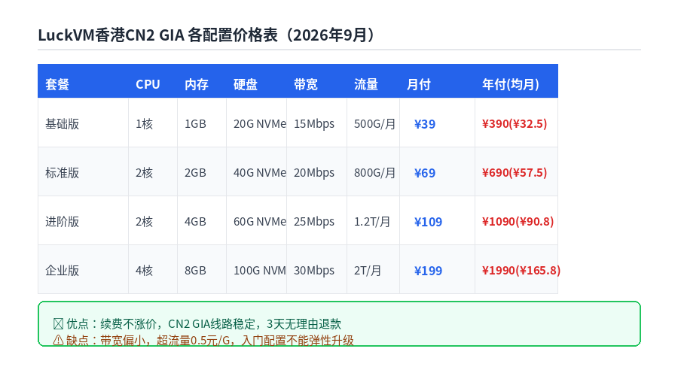Click the 内存 column header

[197, 84]
